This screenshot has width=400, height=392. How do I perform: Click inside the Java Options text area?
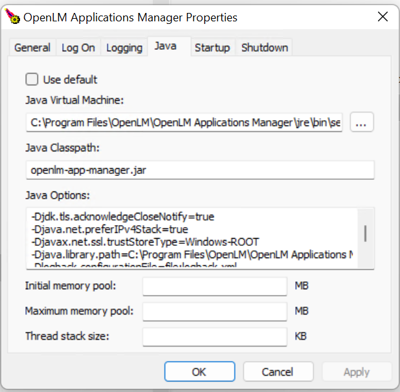[191, 237]
